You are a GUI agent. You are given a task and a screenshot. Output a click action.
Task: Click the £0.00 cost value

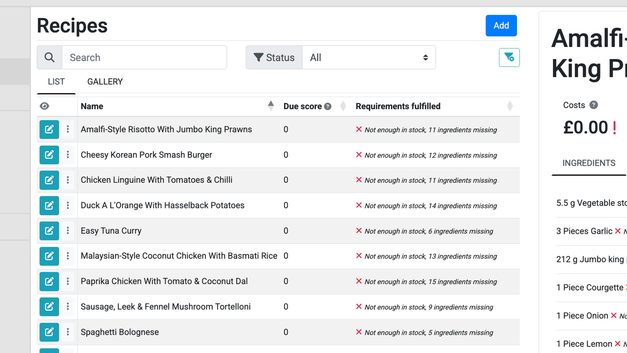[x=586, y=127]
